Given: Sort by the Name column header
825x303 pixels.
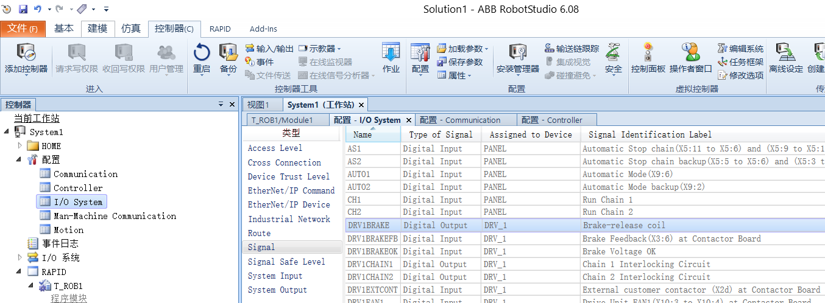Looking at the screenshot, I should 374,134.
